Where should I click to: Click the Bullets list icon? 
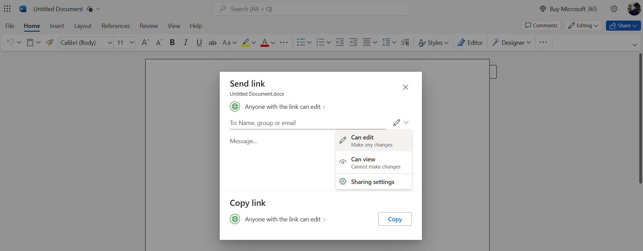pyautogui.click(x=301, y=42)
